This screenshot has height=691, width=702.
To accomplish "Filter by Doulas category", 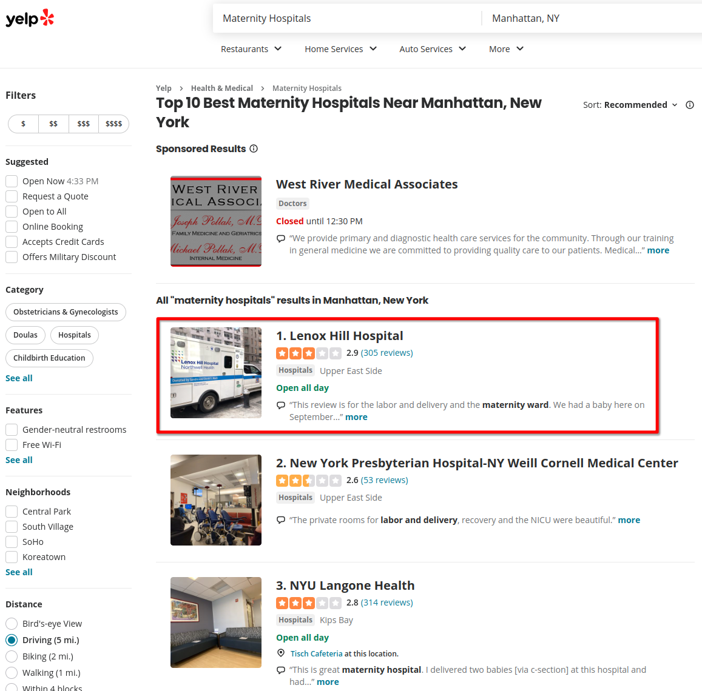I will coord(25,335).
